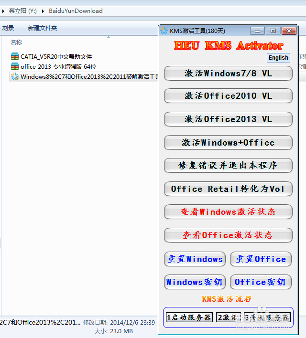Click the office 2013 archive file icon
The image size is (306, 338).
point(15,66)
